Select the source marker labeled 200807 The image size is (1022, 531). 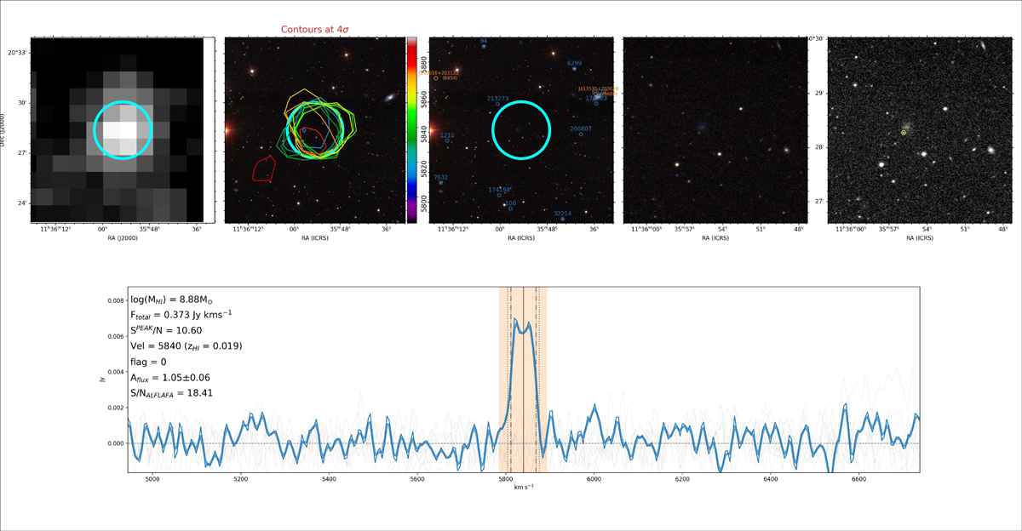click(x=581, y=134)
